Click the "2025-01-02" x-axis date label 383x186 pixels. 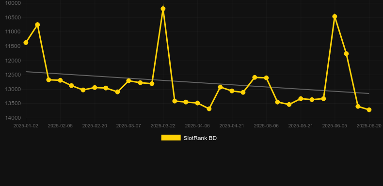(x=26, y=126)
